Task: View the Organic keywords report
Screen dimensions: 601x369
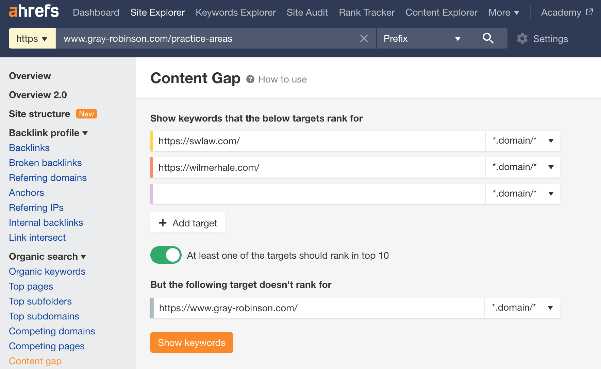Action: pos(47,271)
